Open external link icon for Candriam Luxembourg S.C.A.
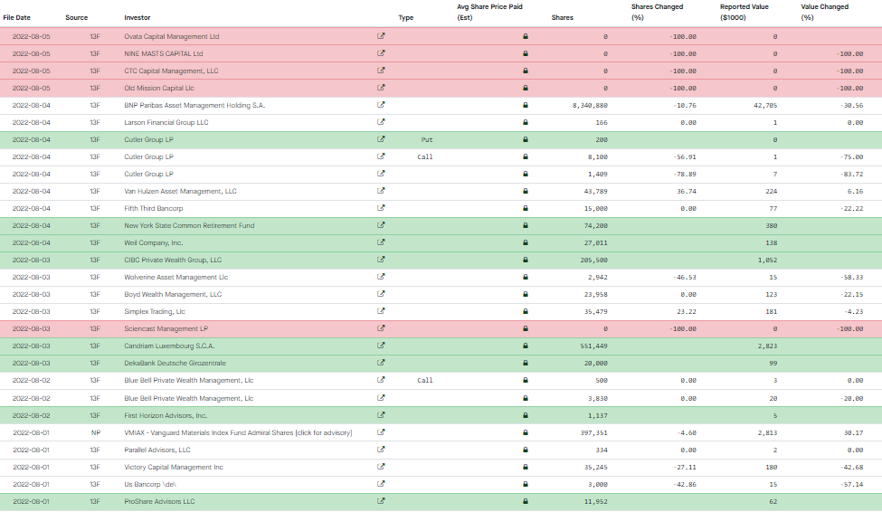Viewport: 882px width, 512px height. click(381, 346)
